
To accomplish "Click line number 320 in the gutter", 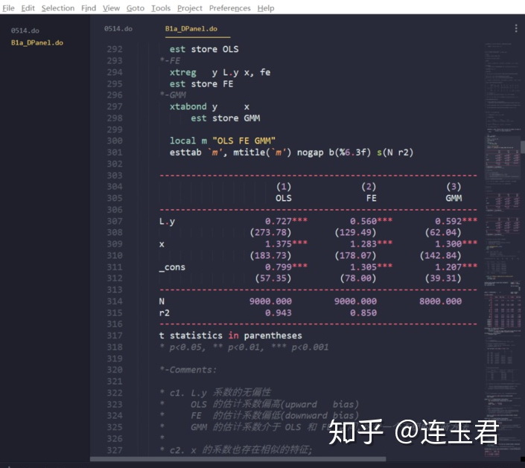I will (115, 370).
